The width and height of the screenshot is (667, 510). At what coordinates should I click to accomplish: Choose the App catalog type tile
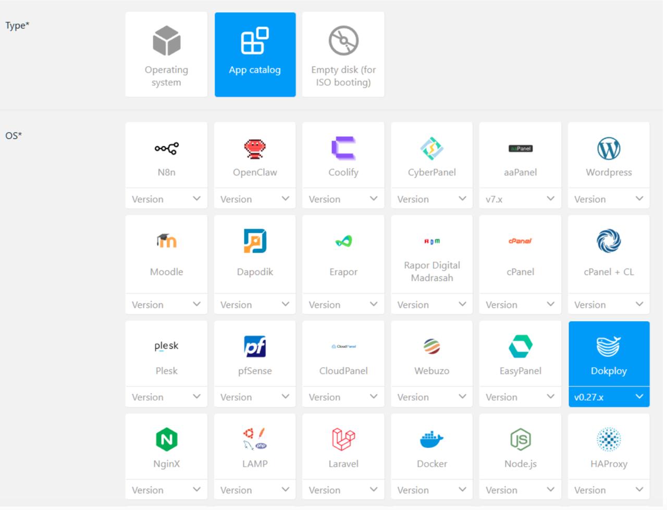(255, 54)
